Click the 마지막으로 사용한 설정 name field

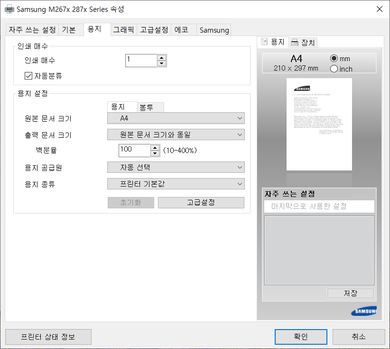(x=319, y=206)
